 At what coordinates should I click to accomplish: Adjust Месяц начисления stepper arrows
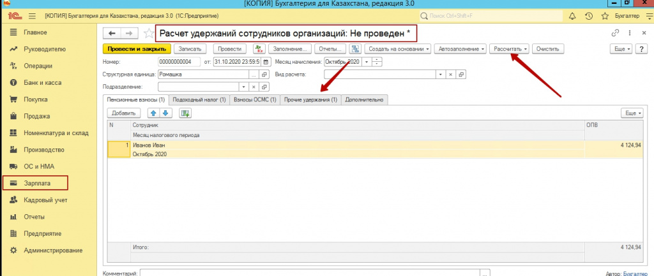point(377,62)
